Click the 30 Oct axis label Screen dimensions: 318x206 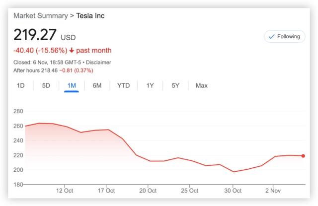(x=233, y=191)
